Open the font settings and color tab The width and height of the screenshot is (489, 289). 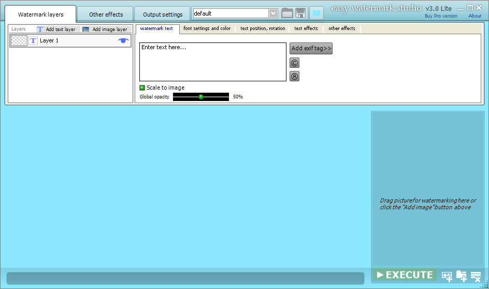click(207, 28)
